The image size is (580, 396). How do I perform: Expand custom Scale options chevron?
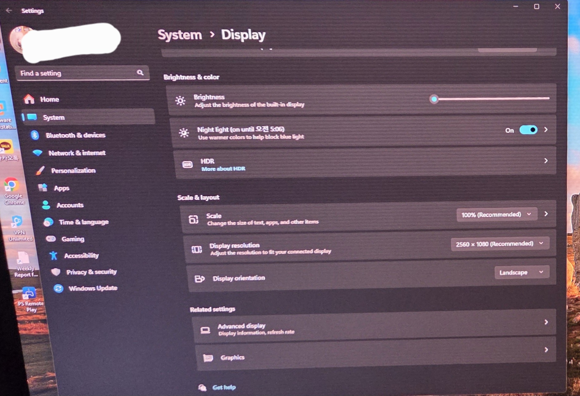546,214
